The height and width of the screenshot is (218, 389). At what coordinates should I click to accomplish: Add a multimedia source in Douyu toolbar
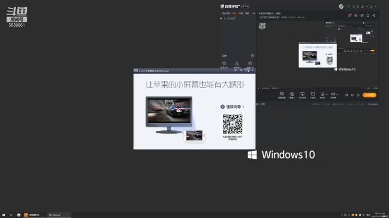click(x=313, y=95)
